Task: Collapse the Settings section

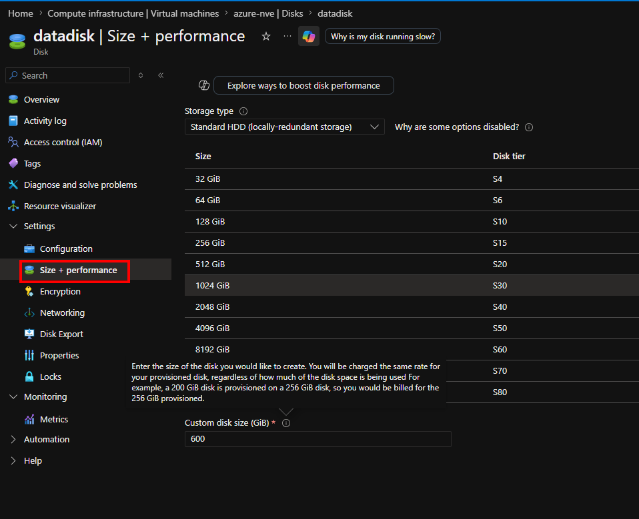Action: coord(13,226)
